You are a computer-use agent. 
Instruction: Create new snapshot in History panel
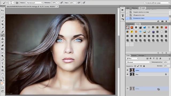click(162, 21)
